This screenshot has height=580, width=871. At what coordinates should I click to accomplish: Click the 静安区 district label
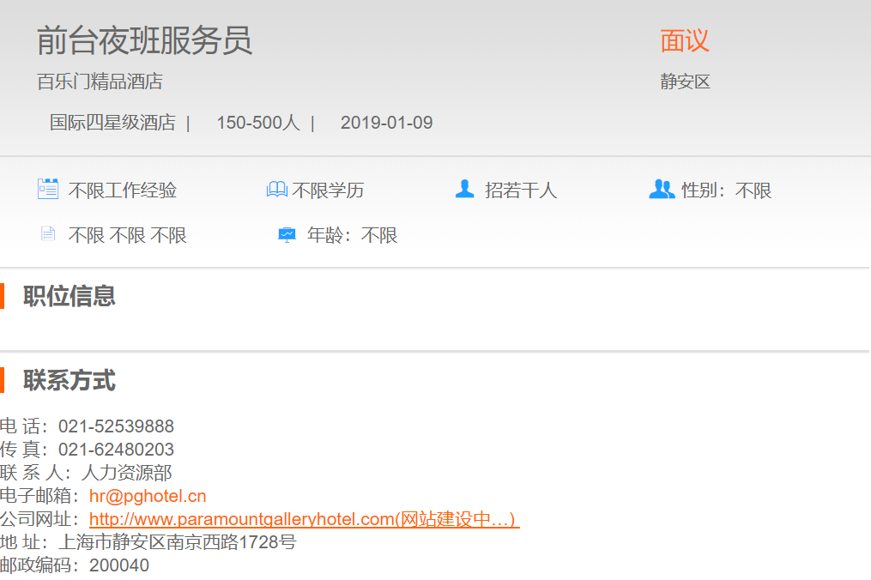click(x=685, y=82)
